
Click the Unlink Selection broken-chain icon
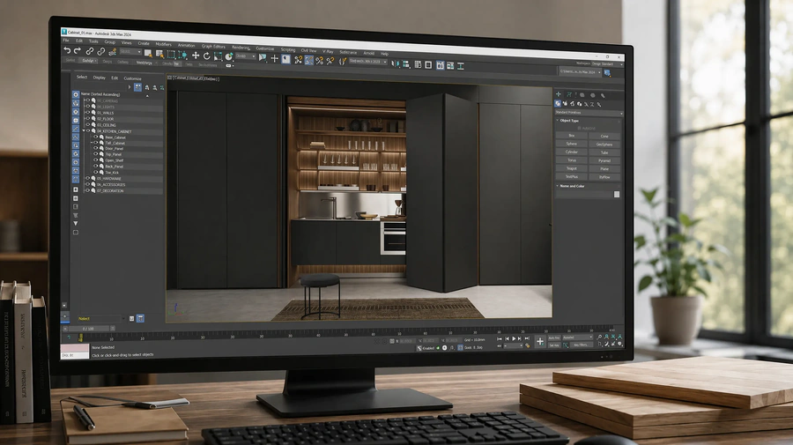tap(100, 52)
